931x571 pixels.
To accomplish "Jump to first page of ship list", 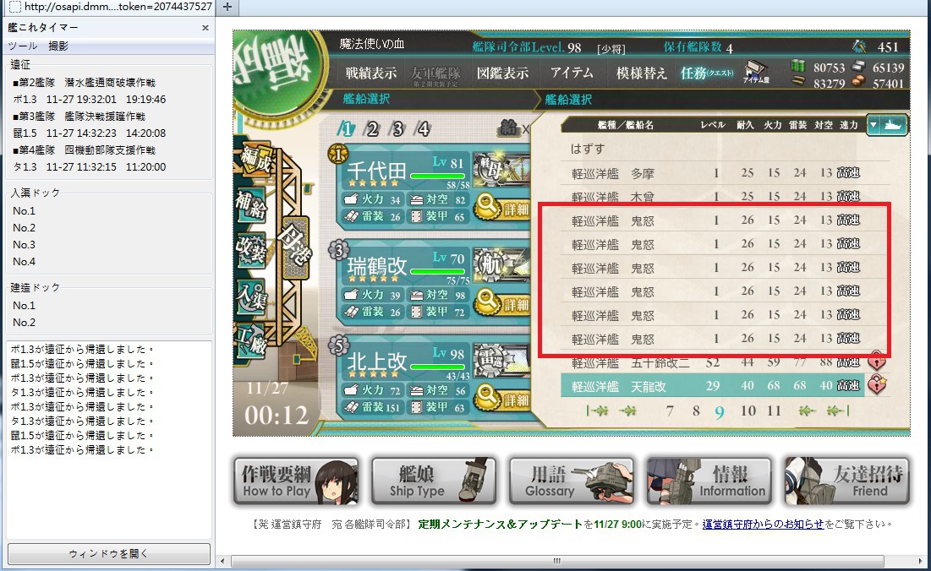I will [597, 411].
